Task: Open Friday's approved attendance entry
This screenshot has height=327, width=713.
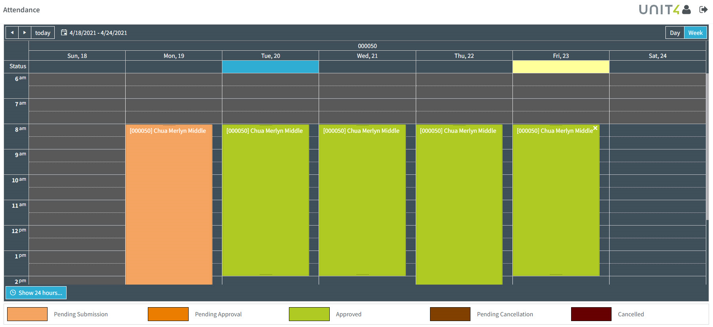Action: tap(556, 200)
